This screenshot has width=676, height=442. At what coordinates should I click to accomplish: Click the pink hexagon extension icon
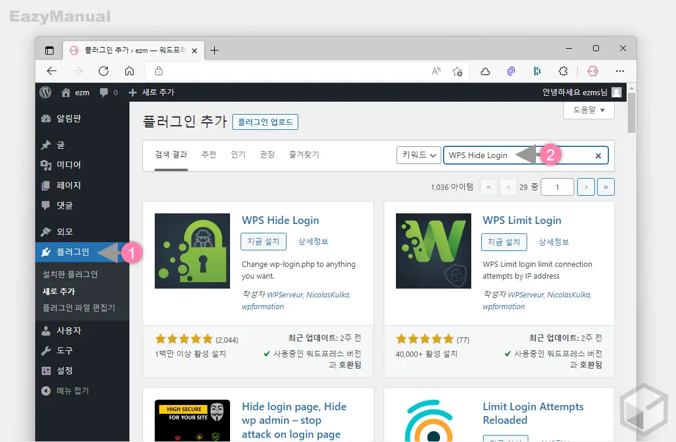pyautogui.click(x=593, y=71)
